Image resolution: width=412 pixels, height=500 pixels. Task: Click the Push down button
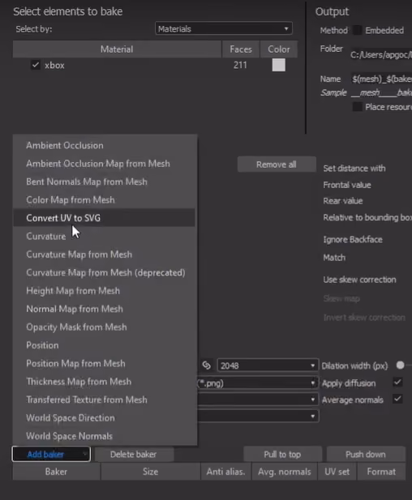pos(366,454)
